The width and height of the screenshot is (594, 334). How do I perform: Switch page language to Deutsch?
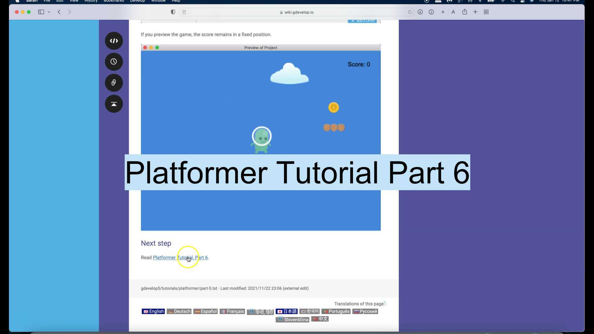click(x=179, y=311)
